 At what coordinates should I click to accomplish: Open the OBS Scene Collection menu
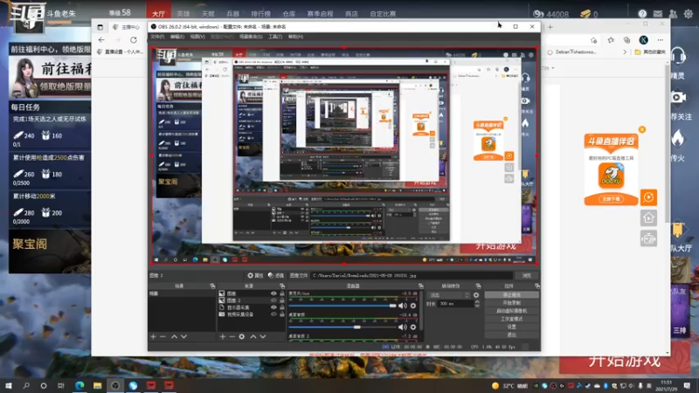(251, 37)
